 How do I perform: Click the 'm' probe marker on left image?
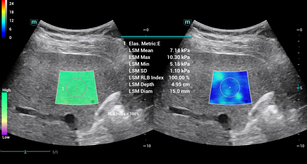coord(34,22)
